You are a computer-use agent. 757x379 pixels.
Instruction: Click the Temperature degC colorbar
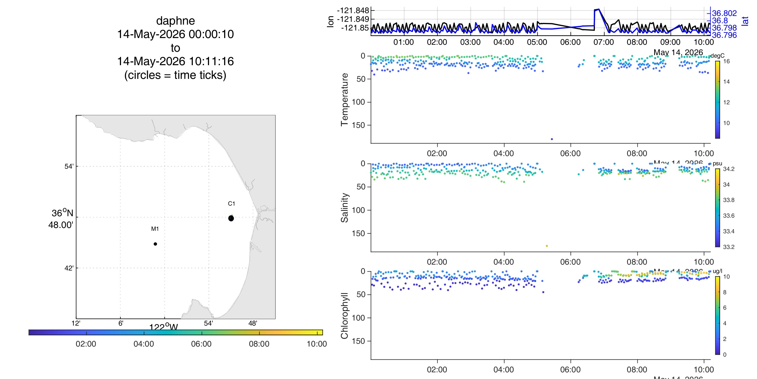coord(717,100)
